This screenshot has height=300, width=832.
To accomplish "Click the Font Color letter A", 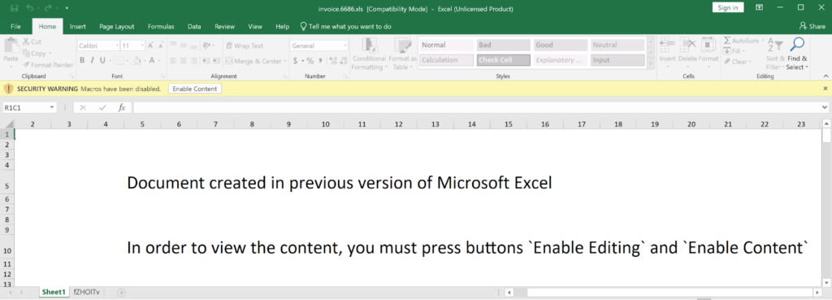I will [x=152, y=60].
